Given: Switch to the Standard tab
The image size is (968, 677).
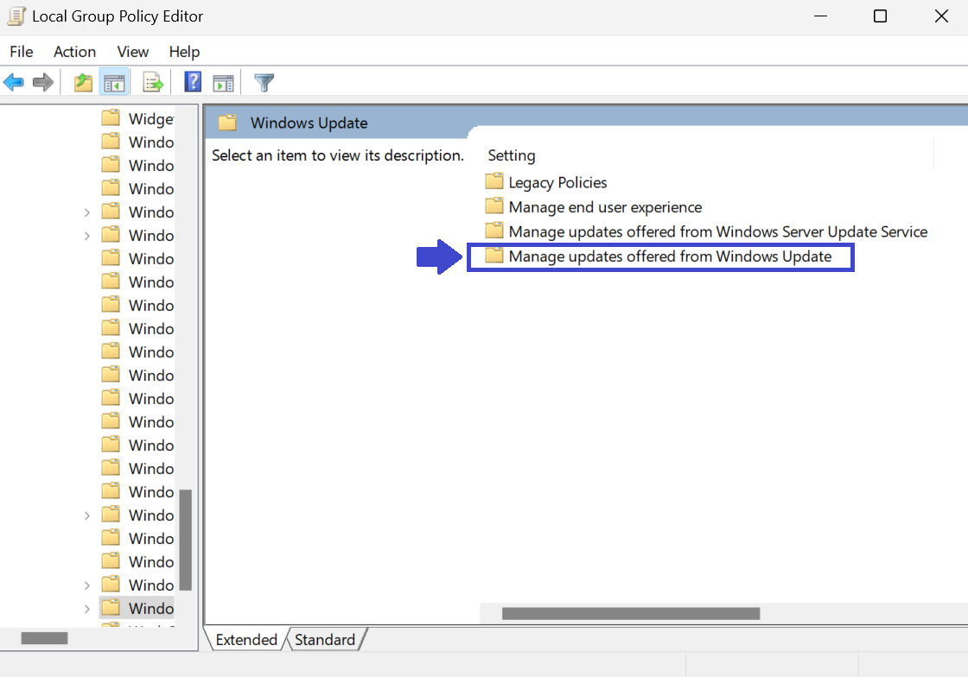Looking at the screenshot, I should point(324,640).
